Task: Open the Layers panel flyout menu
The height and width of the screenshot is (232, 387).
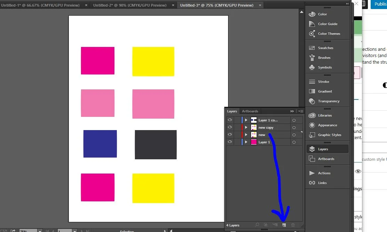Action: (x=301, y=111)
